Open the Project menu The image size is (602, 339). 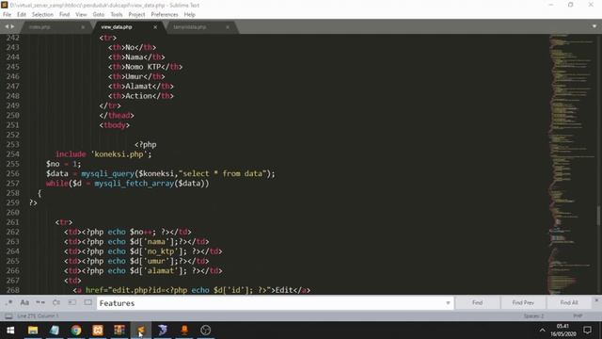pyautogui.click(x=136, y=15)
